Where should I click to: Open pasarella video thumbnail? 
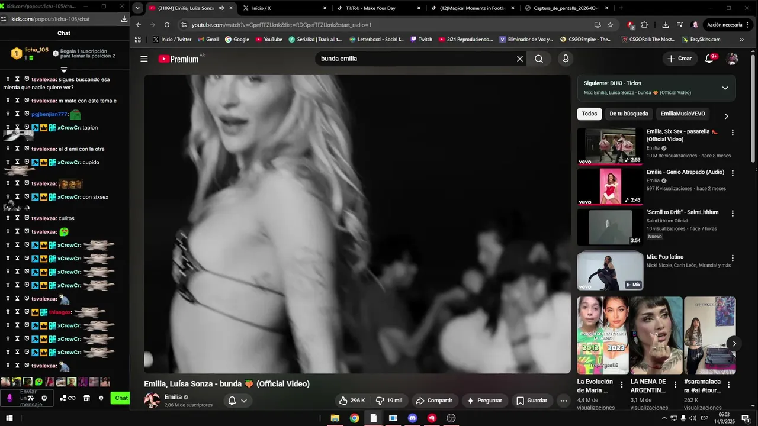click(x=610, y=146)
